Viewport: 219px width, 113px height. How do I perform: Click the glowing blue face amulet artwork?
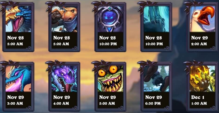[x=110, y=19]
